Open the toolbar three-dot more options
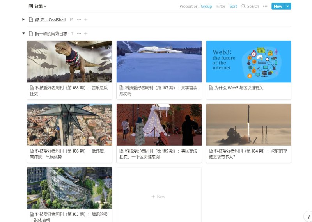 (265, 6)
